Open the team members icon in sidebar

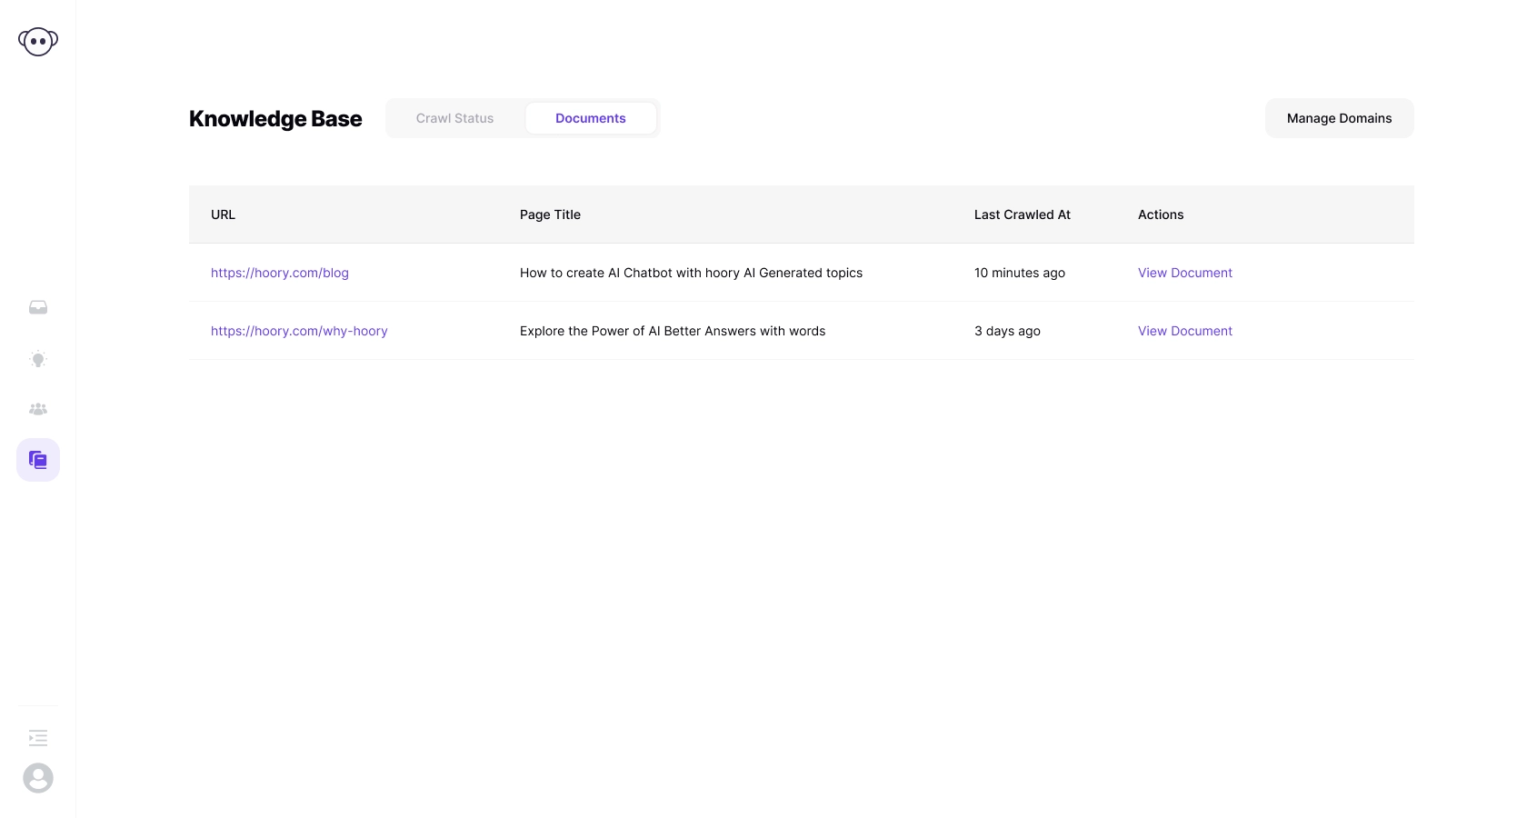(38, 409)
